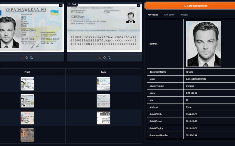Click the documentName value Id Card

click(189, 72)
